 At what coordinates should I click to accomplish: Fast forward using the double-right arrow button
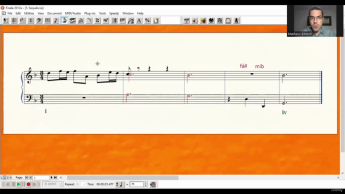34,184
